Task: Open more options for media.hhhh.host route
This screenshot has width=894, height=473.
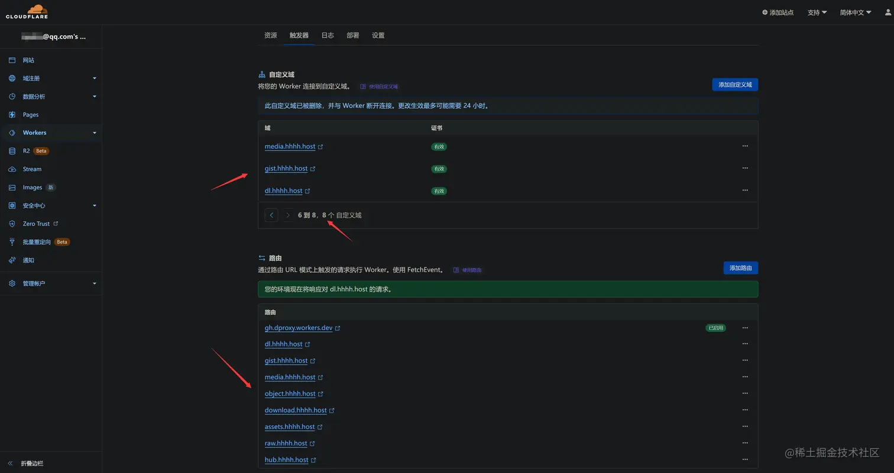Action: [x=745, y=377]
